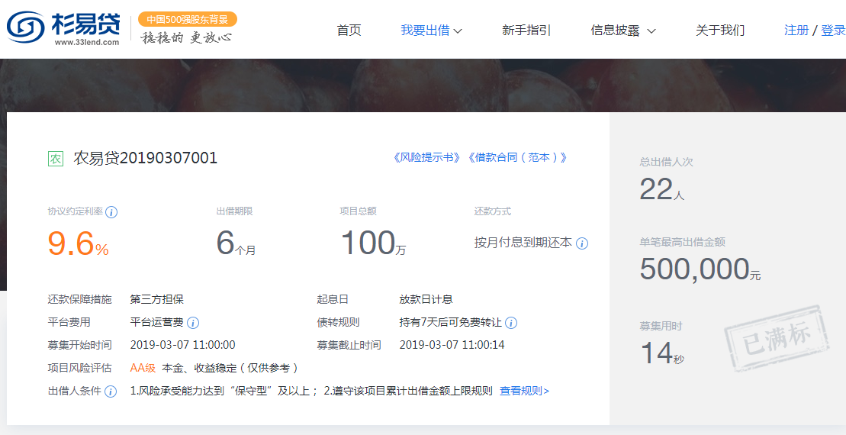Go to 首页 in navigation
Image resolution: width=846 pixels, height=435 pixels.
[x=349, y=31]
